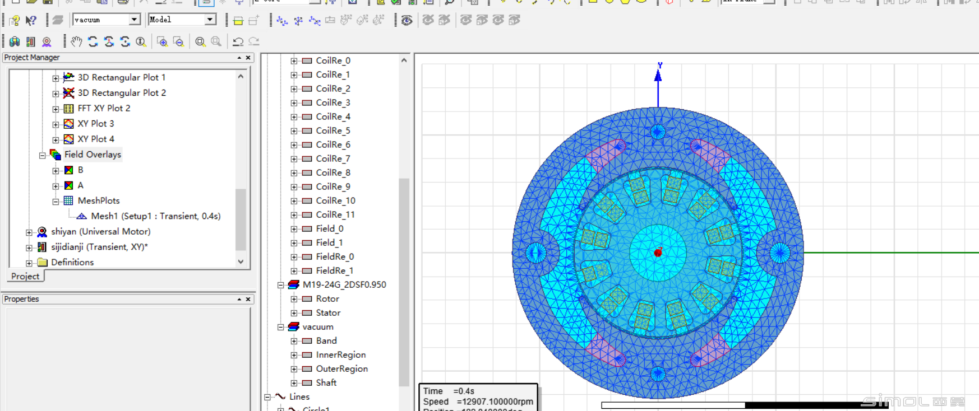Click the Move objects icon
This screenshot has height=411, width=979.
[x=282, y=21]
